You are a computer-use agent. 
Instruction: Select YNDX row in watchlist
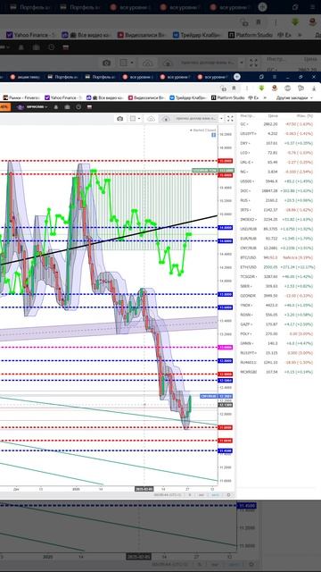[276, 306]
